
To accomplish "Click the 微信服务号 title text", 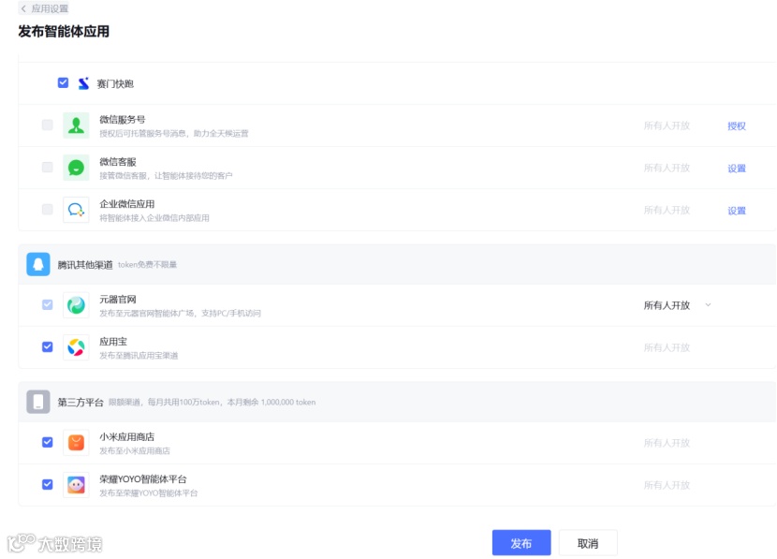I will 123,120.
